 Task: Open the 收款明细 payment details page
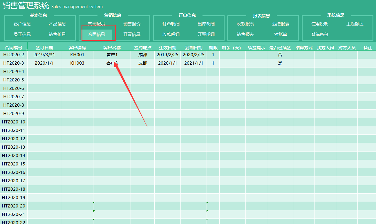coord(171,34)
